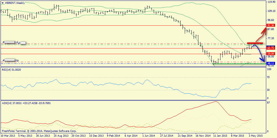Click the blue RSI indicator line
This screenshot has height=138, width=277.
111,83
